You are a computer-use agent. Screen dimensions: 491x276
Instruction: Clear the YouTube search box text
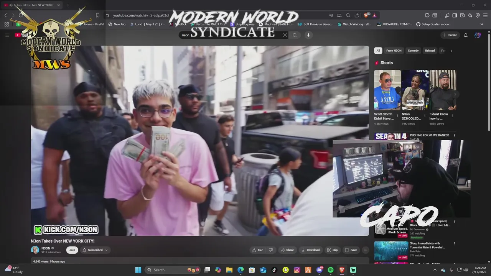(x=285, y=35)
